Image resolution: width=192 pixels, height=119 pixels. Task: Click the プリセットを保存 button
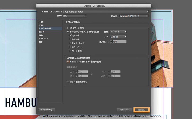47,109
